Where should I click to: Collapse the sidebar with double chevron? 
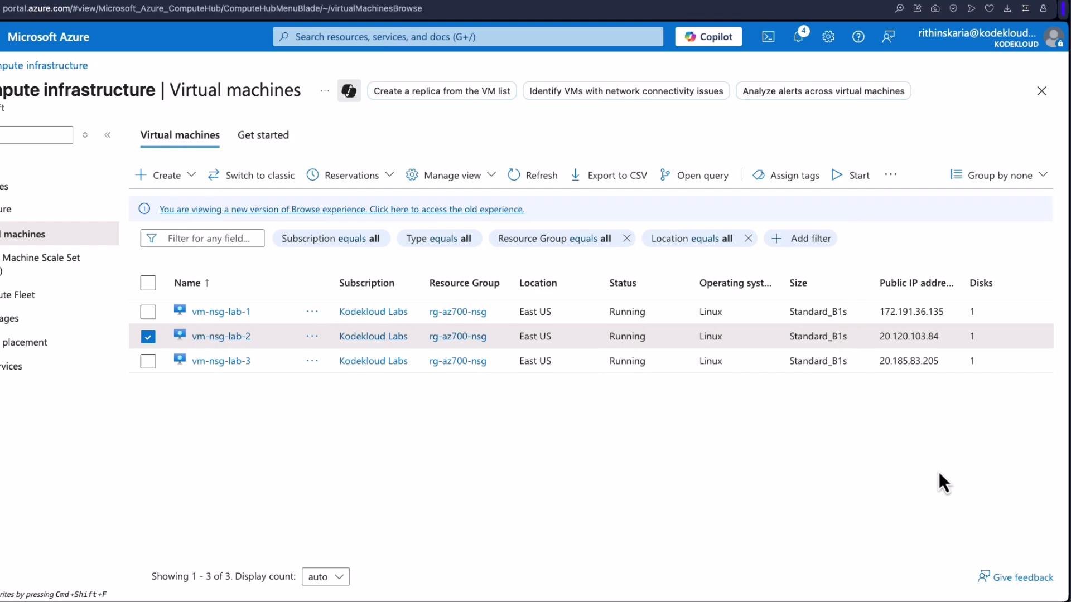108,135
